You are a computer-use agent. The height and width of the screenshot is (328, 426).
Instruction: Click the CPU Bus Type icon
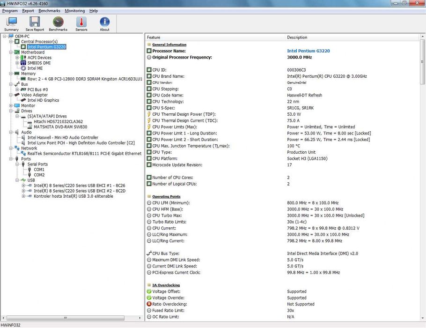click(149, 253)
